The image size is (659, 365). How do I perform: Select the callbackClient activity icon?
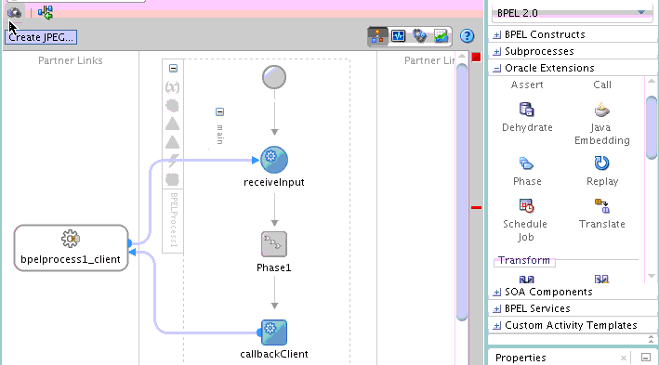274,332
